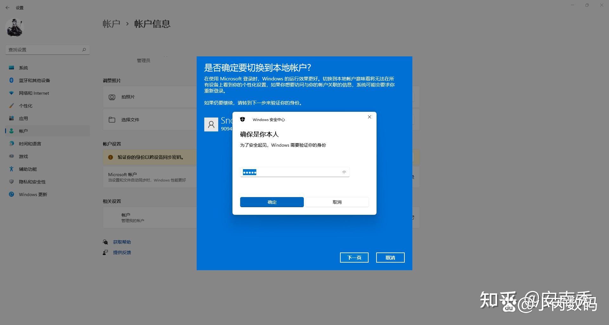The height and width of the screenshot is (325, 609).
Task: Open 应用 settings category
Action: 48,118
